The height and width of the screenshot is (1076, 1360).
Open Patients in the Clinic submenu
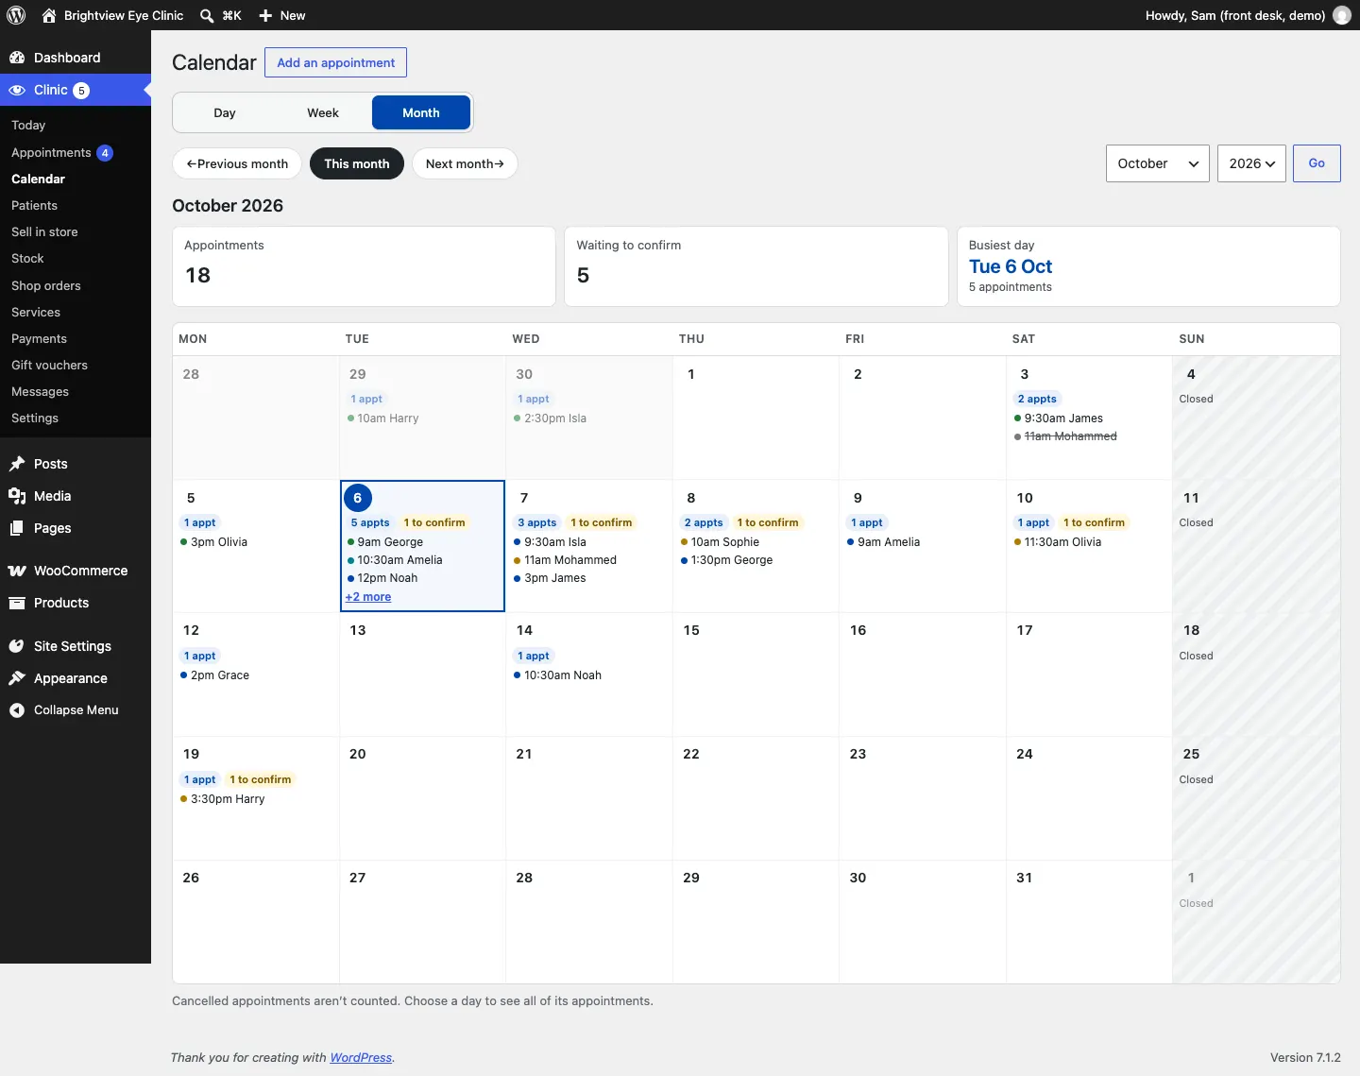pyautogui.click(x=34, y=205)
